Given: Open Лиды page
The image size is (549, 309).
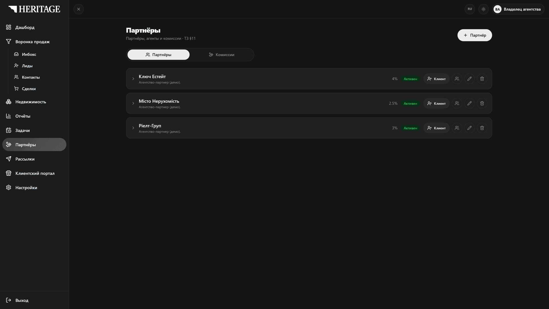Looking at the screenshot, I should (x=39, y=66).
